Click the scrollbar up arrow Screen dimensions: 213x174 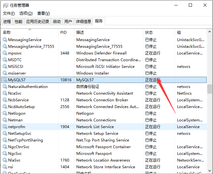tap(209, 31)
